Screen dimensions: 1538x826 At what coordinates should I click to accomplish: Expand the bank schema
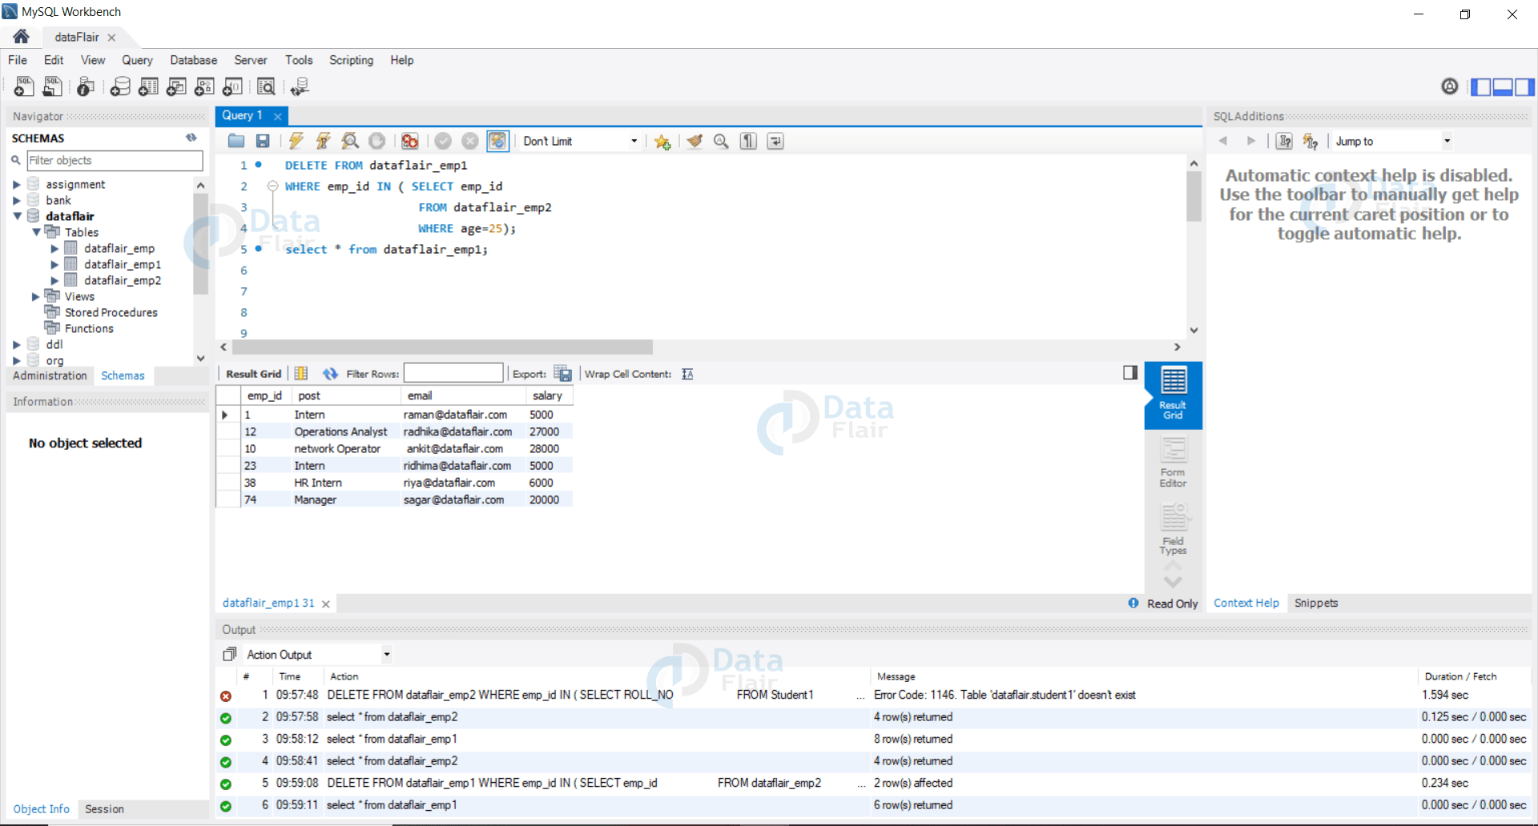point(16,200)
